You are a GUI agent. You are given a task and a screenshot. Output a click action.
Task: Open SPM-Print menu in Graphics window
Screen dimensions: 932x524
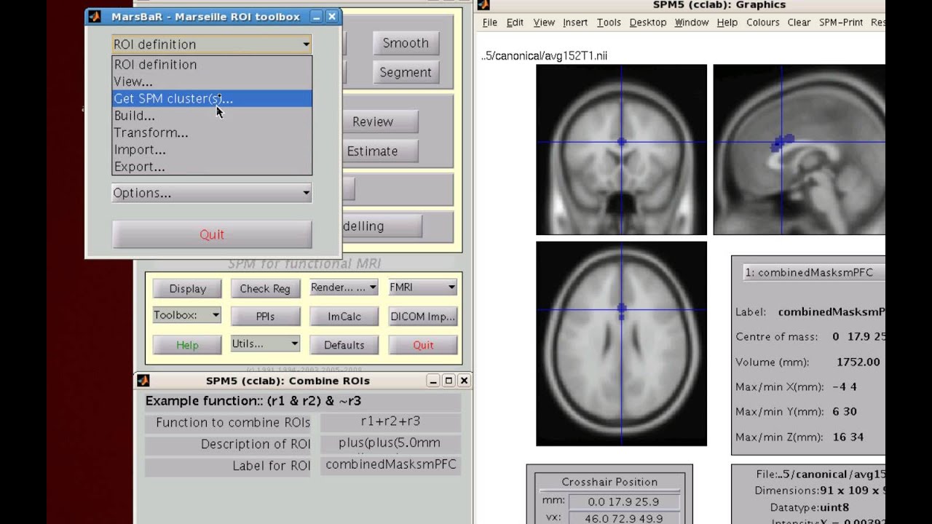(x=841, y=23)
